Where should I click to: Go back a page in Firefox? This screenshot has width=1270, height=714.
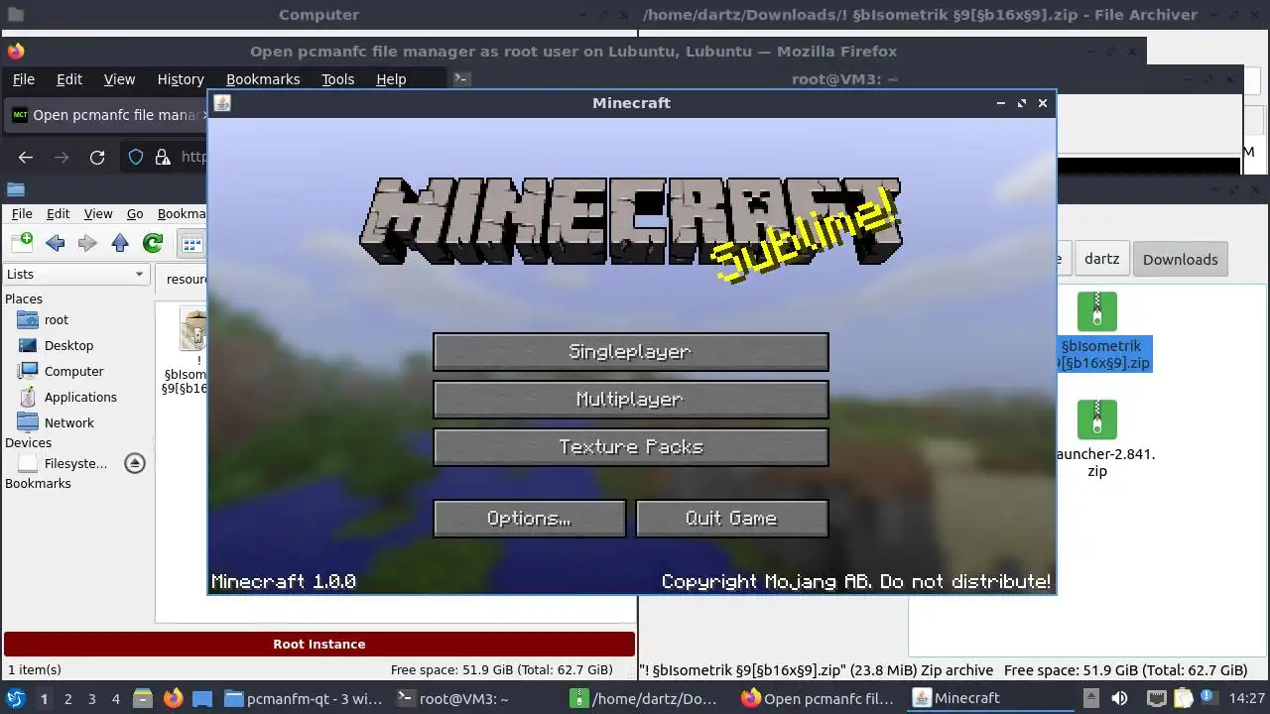26,157
